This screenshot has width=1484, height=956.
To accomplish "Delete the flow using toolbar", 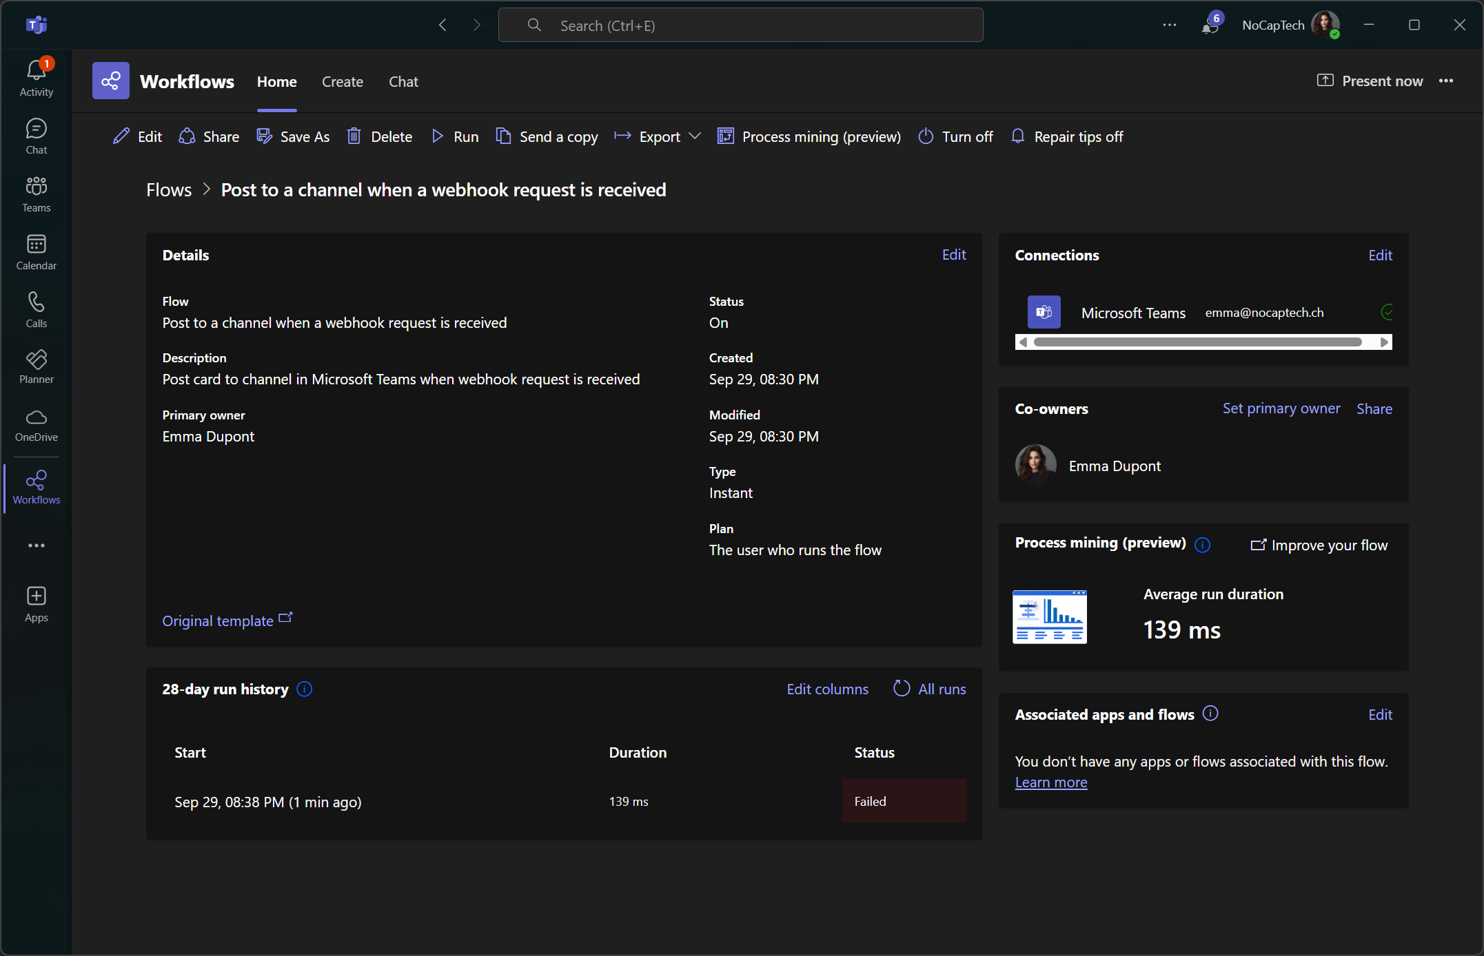I will coord(379,136).
